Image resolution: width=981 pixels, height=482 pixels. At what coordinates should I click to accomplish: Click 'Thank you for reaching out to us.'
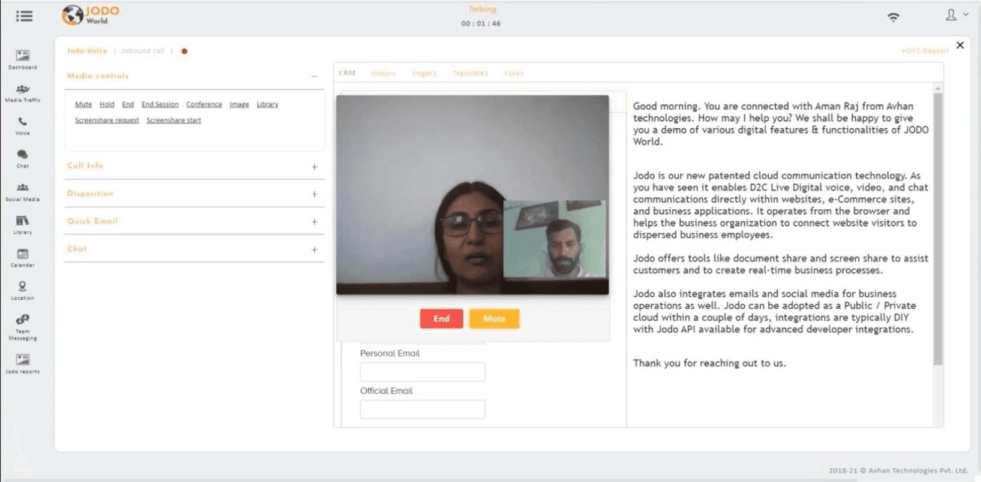tap(709, 363)
